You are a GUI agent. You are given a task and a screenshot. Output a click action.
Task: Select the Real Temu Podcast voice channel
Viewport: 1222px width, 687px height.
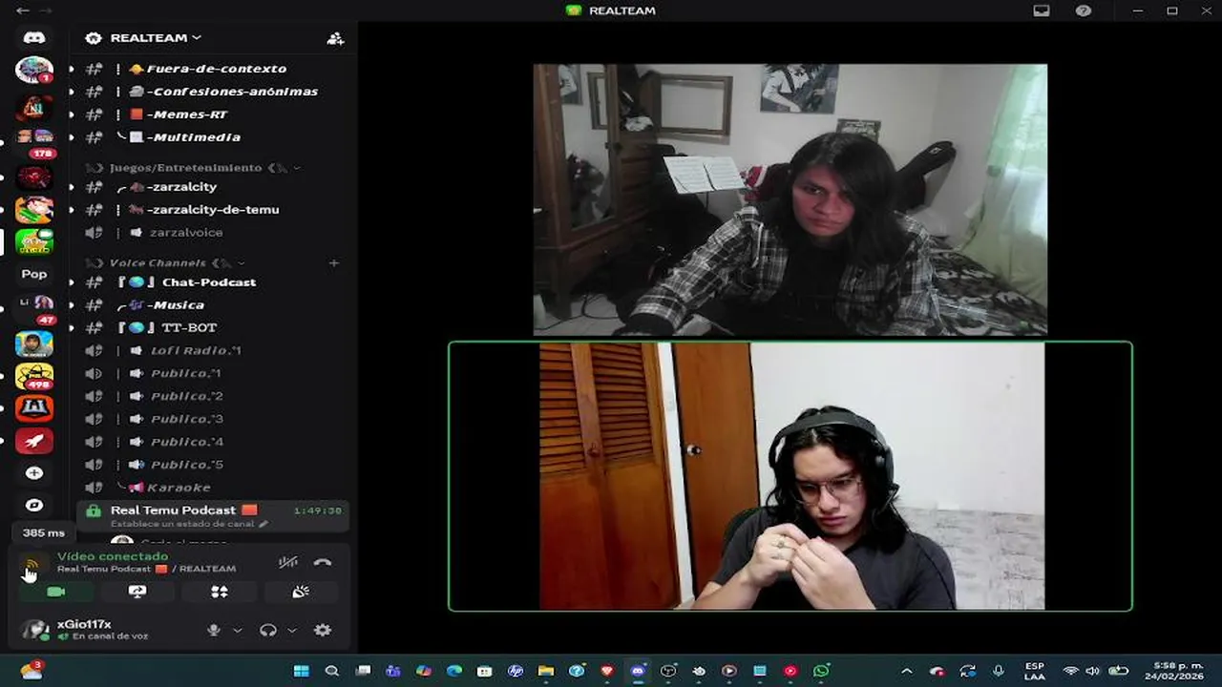212,515
